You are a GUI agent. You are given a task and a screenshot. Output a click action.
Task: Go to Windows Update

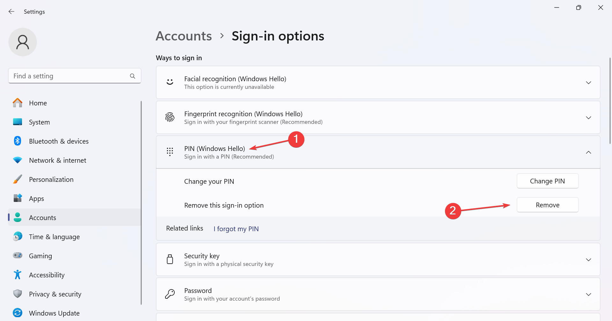pos(75,313)
